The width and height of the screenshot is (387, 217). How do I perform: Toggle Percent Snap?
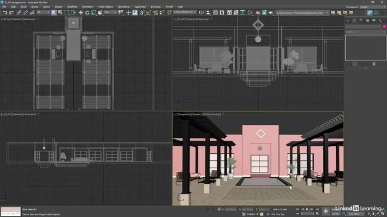pyautogui.click(x=155, y=13)
